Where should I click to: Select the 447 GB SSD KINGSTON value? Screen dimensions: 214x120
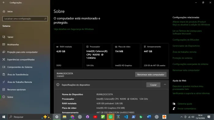[x=115, y=112]
